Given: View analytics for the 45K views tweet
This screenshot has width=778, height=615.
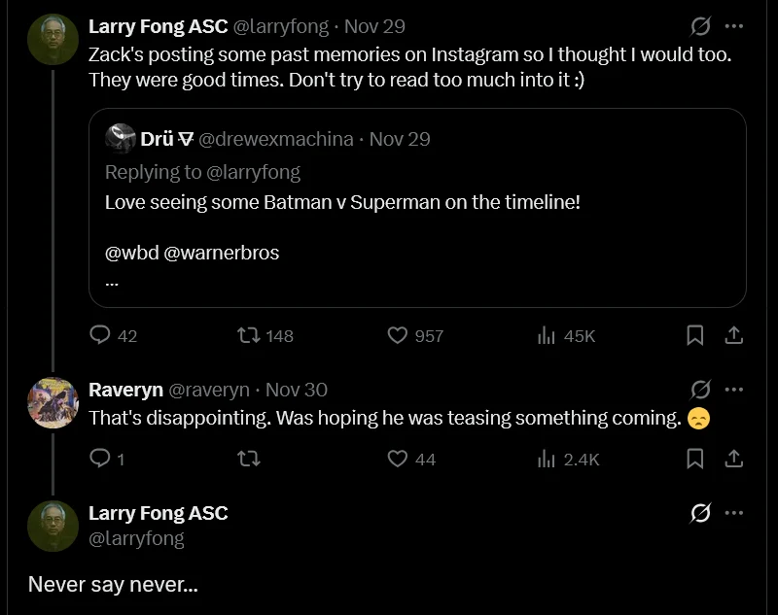Looking at the screenshot, I should [547, 335].
